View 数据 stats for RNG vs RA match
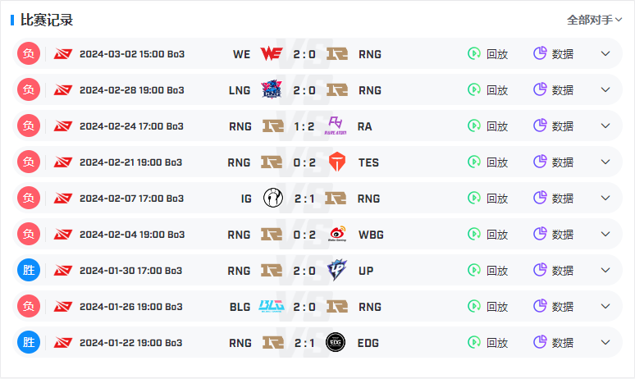The width and height of the screenshot is (635, 379). (553, 126)
